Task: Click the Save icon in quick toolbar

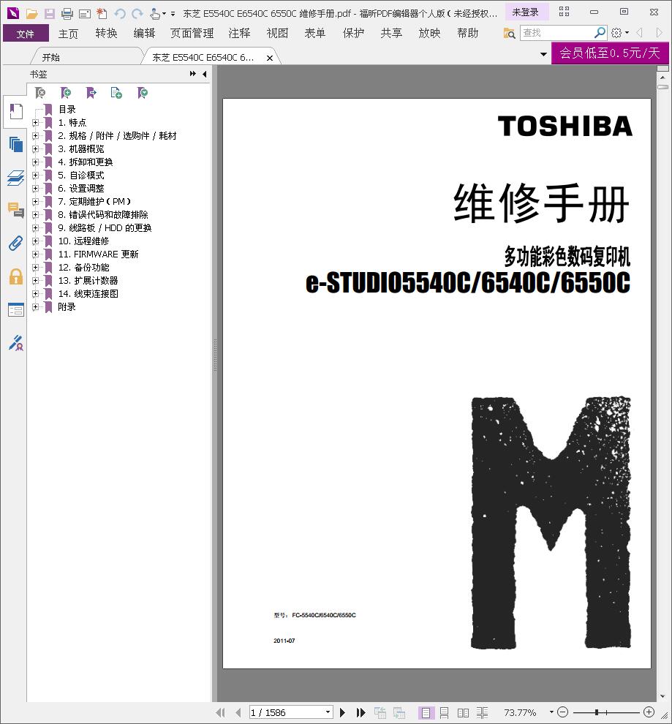Action: tap(50, 14)
